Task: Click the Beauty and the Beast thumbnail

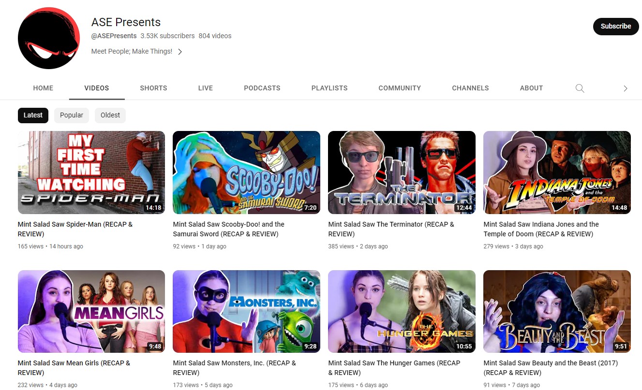Action: point(557,312)
